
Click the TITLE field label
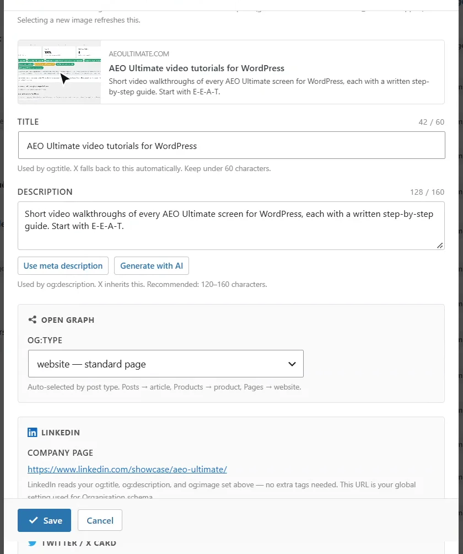coord(28,122)
